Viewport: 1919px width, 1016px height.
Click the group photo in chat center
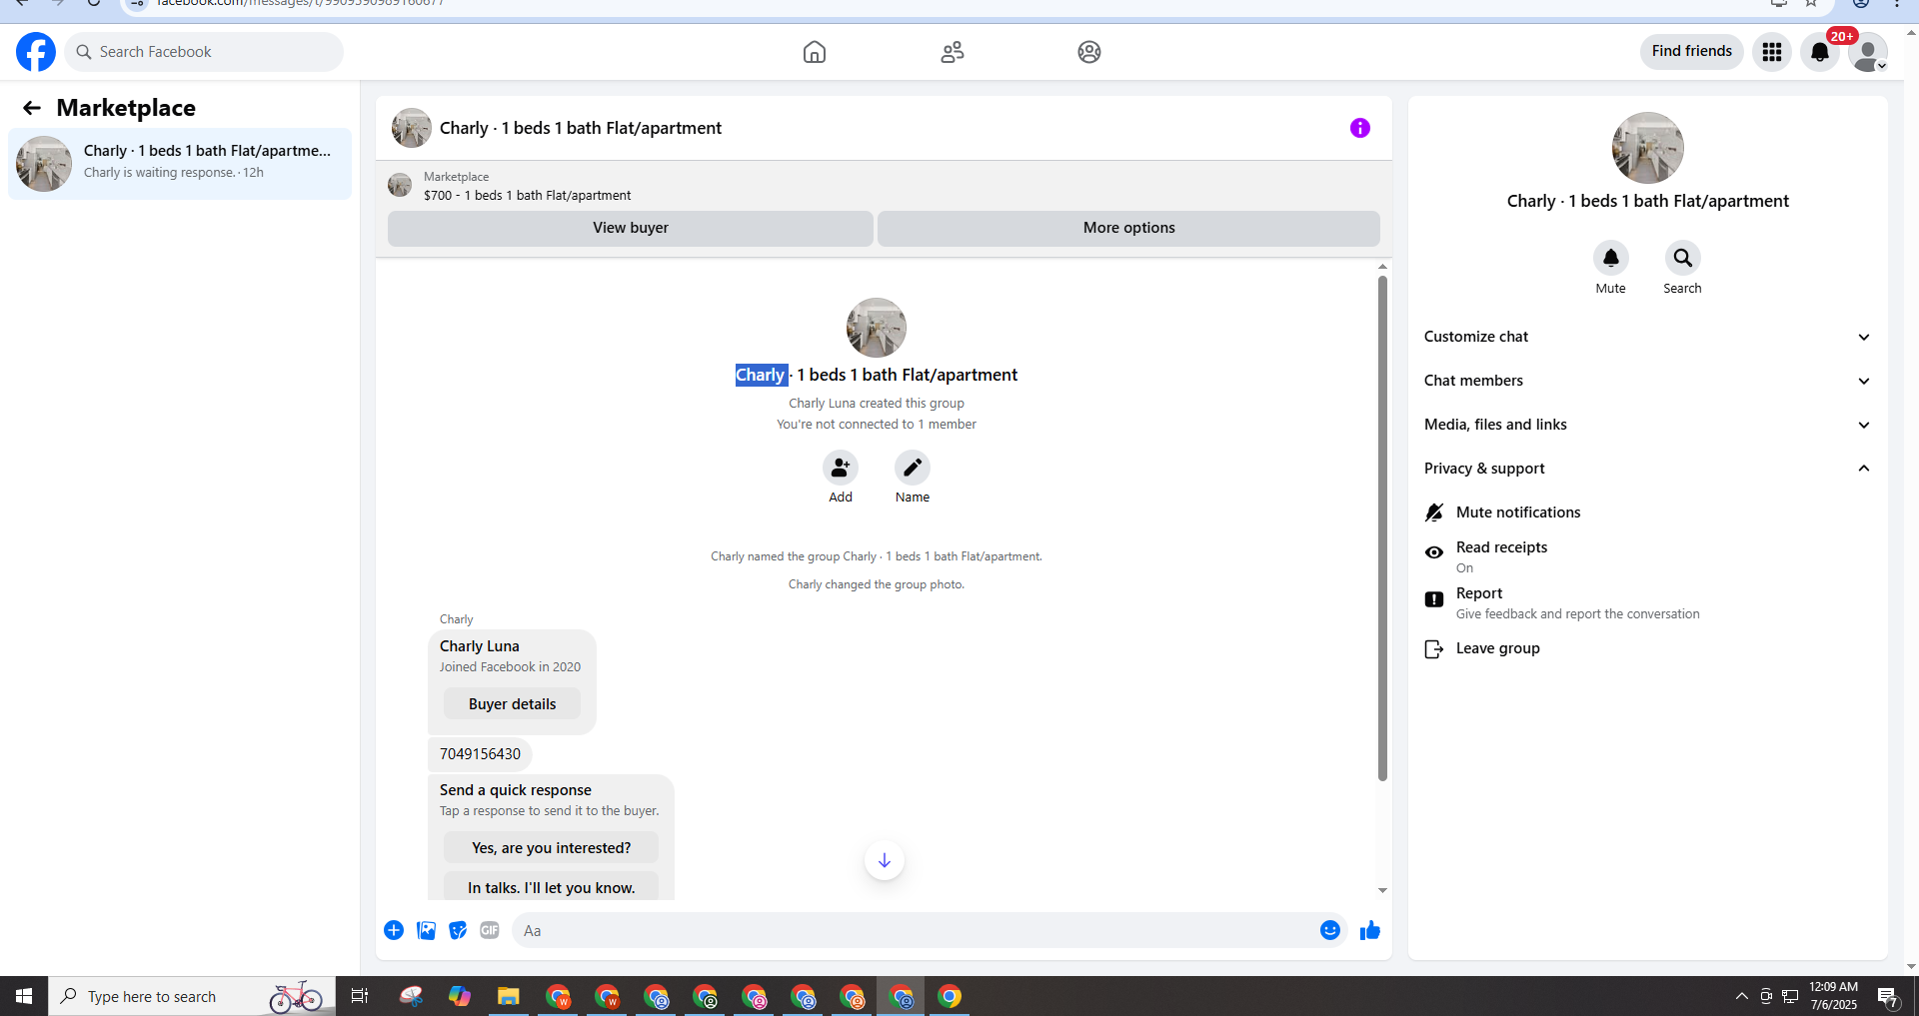pos(877,328)
